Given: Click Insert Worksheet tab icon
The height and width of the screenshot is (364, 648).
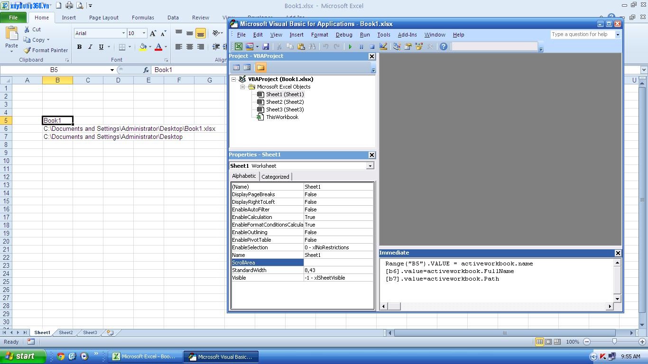Looking at the screenshot, I should (110, 333).
